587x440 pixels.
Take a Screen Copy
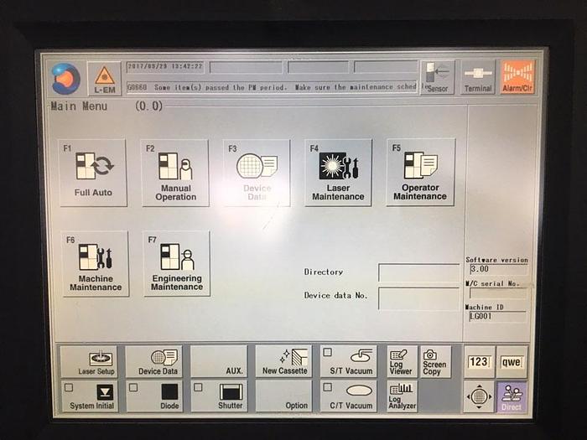point(435,361)
